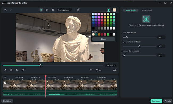Select the smart brush tool
Viewport: 173px width, 104px height.
pos(41,10)
